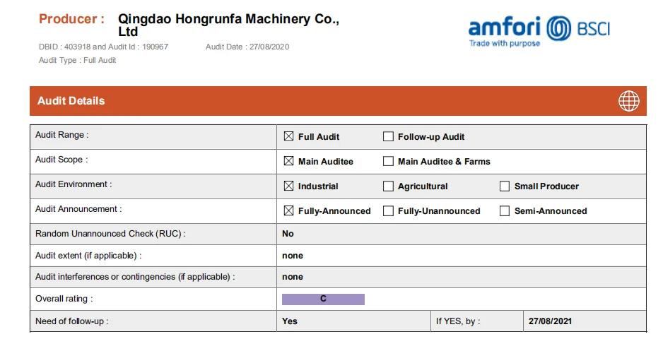Toggle the Industrial environment checkbox
663x339 pixels.
(x=288, y=186)
